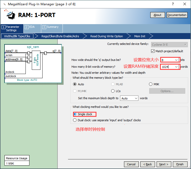
Task: Switch to the EDA tab
Action: [32, 27]
